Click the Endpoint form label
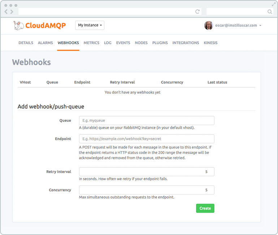This screenshot has height=235, width=278. pos(63,139)
